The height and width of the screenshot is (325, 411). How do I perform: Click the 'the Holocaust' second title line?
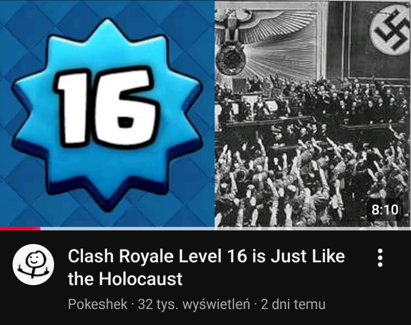pos(125,279)
